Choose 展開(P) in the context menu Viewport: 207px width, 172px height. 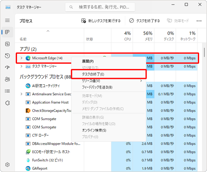[x=108, y=61]
